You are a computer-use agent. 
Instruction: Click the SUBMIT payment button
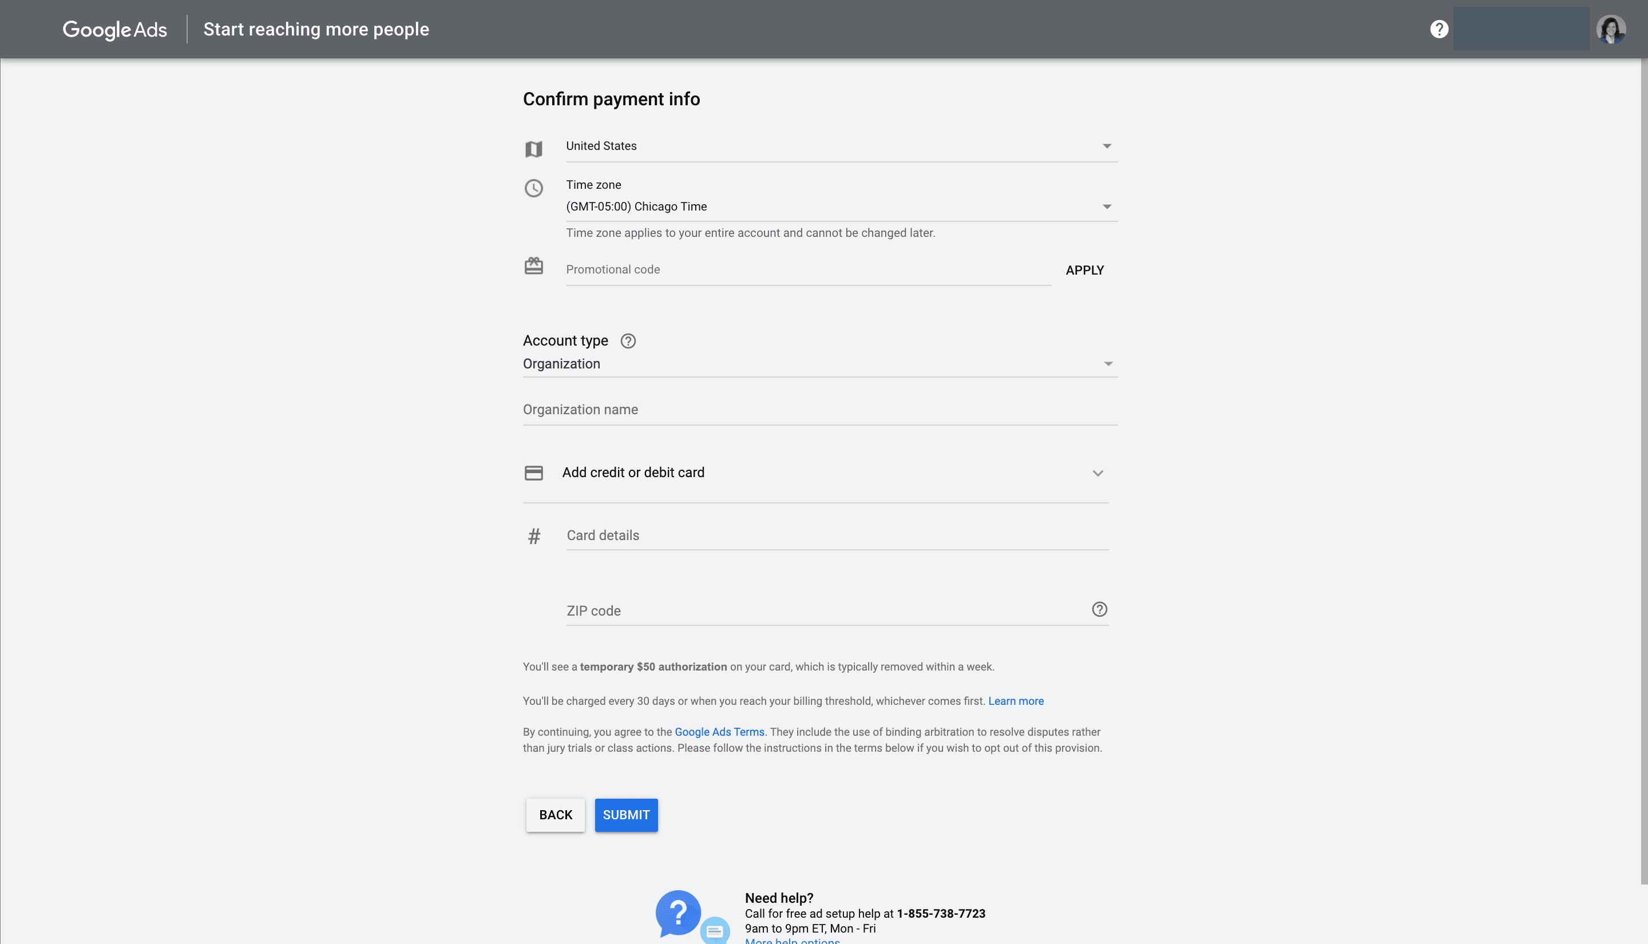pos(626,815)
